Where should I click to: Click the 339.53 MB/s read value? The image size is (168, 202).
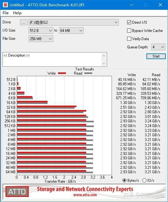[x=150, y=93]
